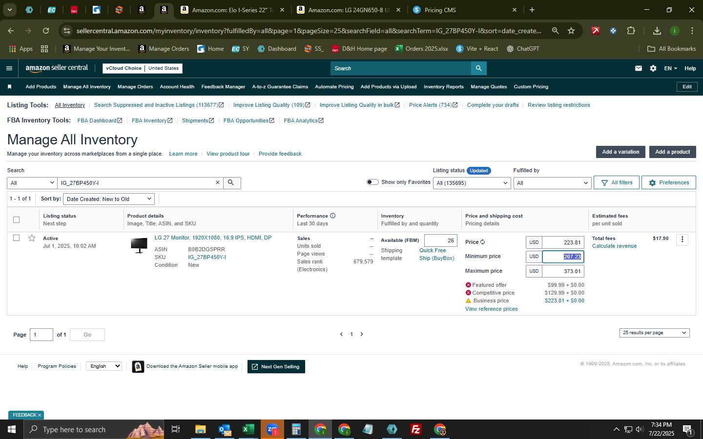The image size is (703, 439).
Task: Go to the next results page arrow
Action: (x=362, y=334)
